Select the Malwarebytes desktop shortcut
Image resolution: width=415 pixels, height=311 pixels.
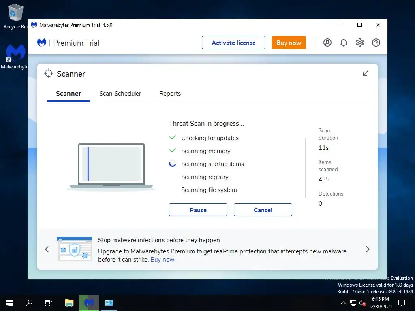click(x=15, y=57)
